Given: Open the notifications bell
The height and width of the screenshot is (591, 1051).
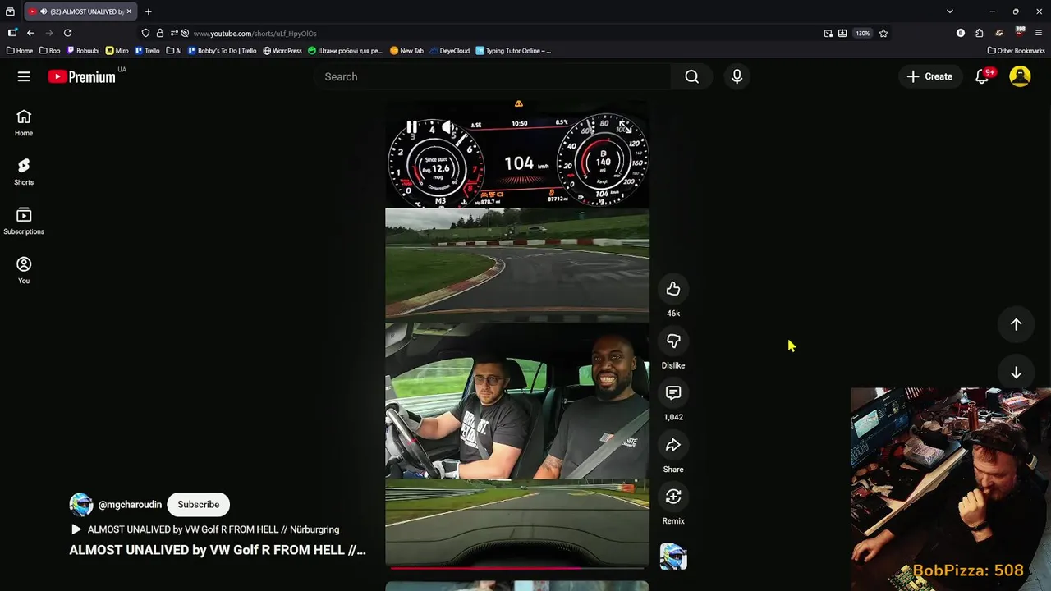Looking at the screenshot, I should (982, 76).
